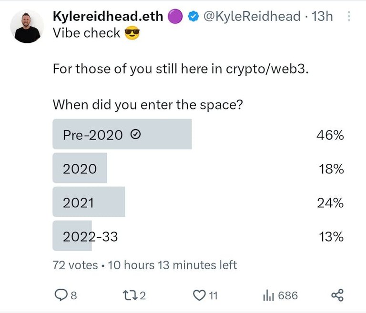This screenshot has height=313, width=366.
Task: Open the view analytics bar chart icon
Action: tap(268, 295)
